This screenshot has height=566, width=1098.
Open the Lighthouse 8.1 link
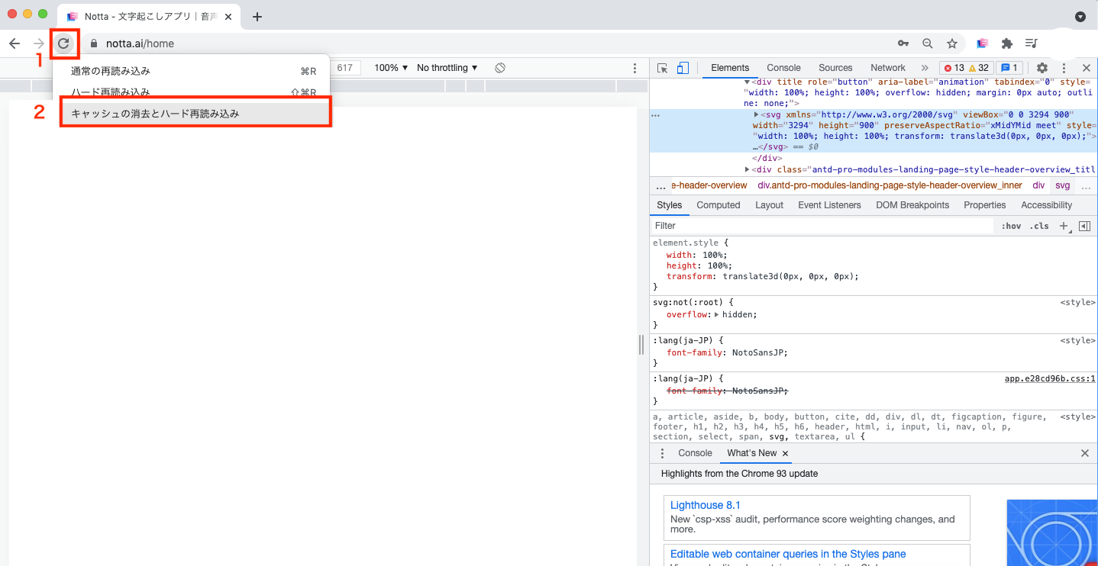[x=706, y=505]
